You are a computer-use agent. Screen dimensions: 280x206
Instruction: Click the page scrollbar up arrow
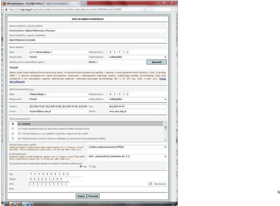coord(174,13)
